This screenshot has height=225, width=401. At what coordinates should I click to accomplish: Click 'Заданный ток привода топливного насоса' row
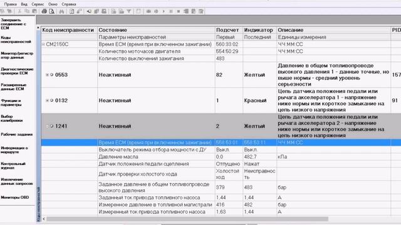(221, 197)
